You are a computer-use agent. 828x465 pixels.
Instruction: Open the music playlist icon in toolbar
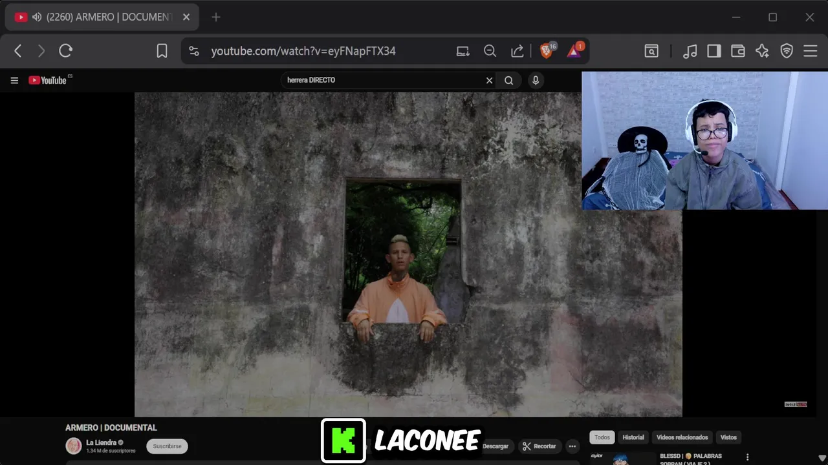pyautogui.click(x=690, y=51)
